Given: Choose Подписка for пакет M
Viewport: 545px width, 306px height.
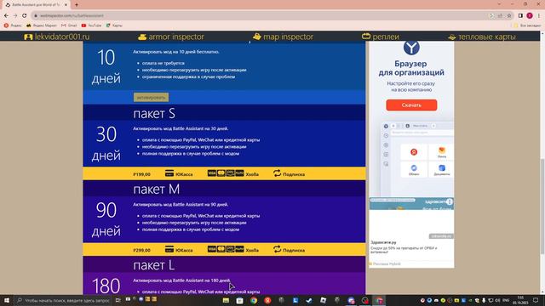Looking at the screenshot, I should tap(290, 249).
